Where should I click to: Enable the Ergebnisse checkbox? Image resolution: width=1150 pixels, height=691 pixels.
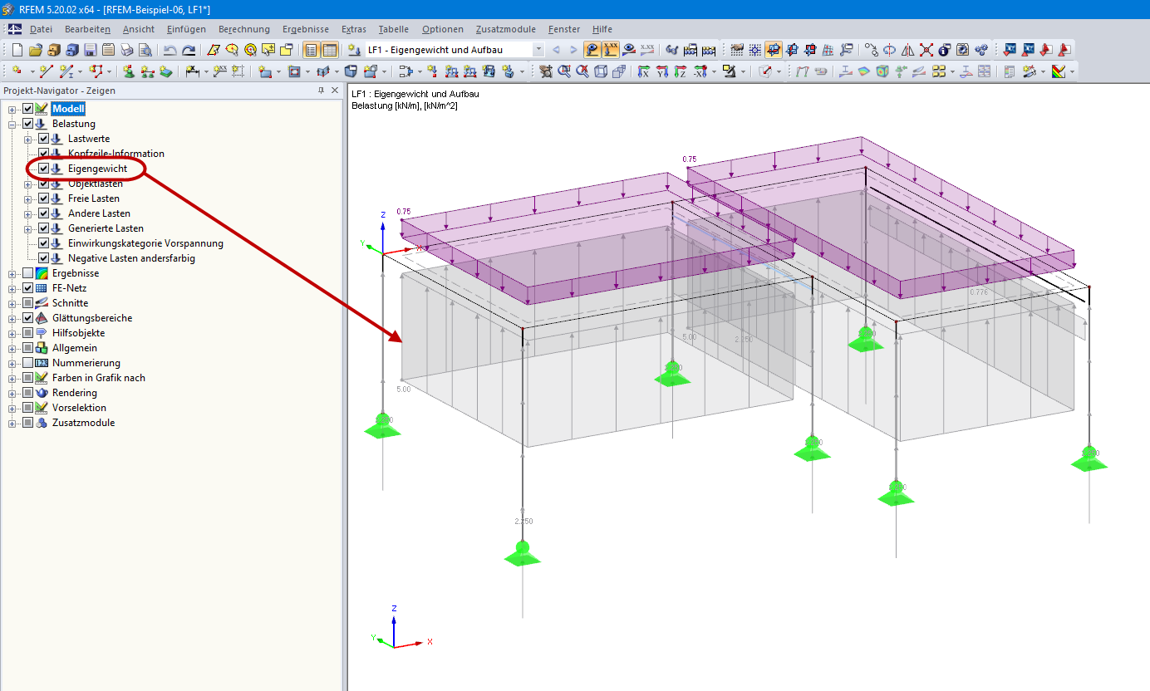click(x=28, y=273)
